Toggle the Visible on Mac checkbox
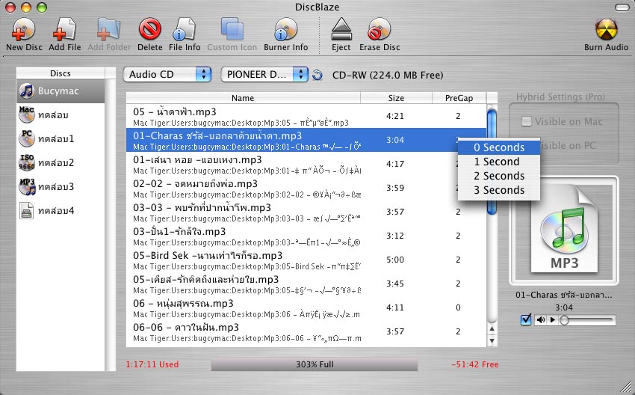Image resolution: width=635 pixels, height=395 pixels. 527,121
